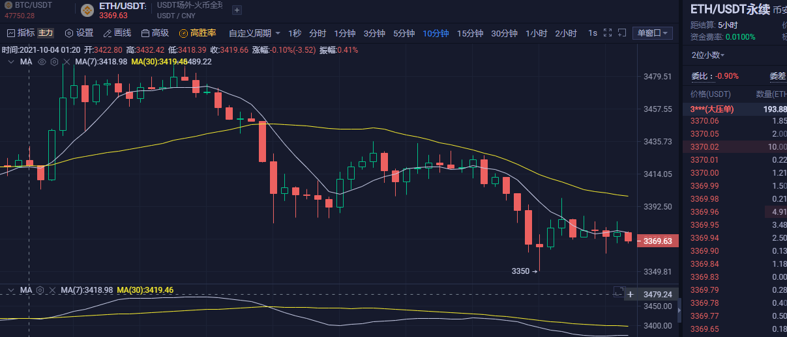Viewport: 787px width, 337px height.
Task: Open the 指标 indicators chart icon
Action: click(x=10, y=33)
